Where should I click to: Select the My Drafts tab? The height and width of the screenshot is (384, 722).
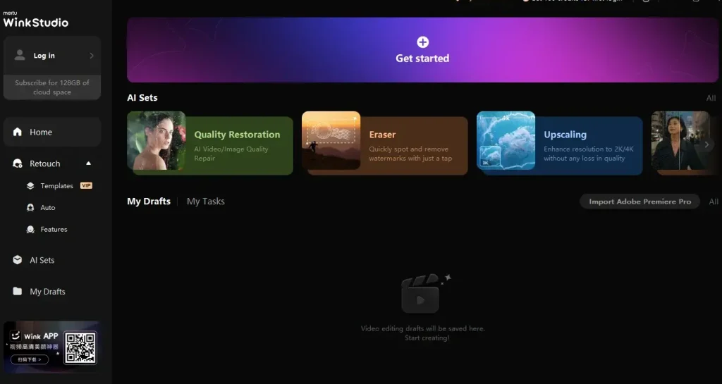[x=149, y=202]
